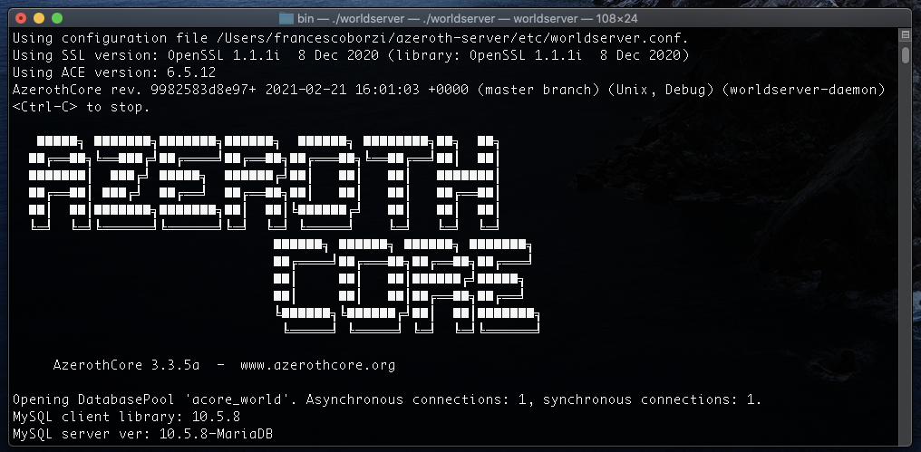This screenshot has width=921, height=452.
Task: Click the www.azerothcore.org URL
Action: (317, 365)
